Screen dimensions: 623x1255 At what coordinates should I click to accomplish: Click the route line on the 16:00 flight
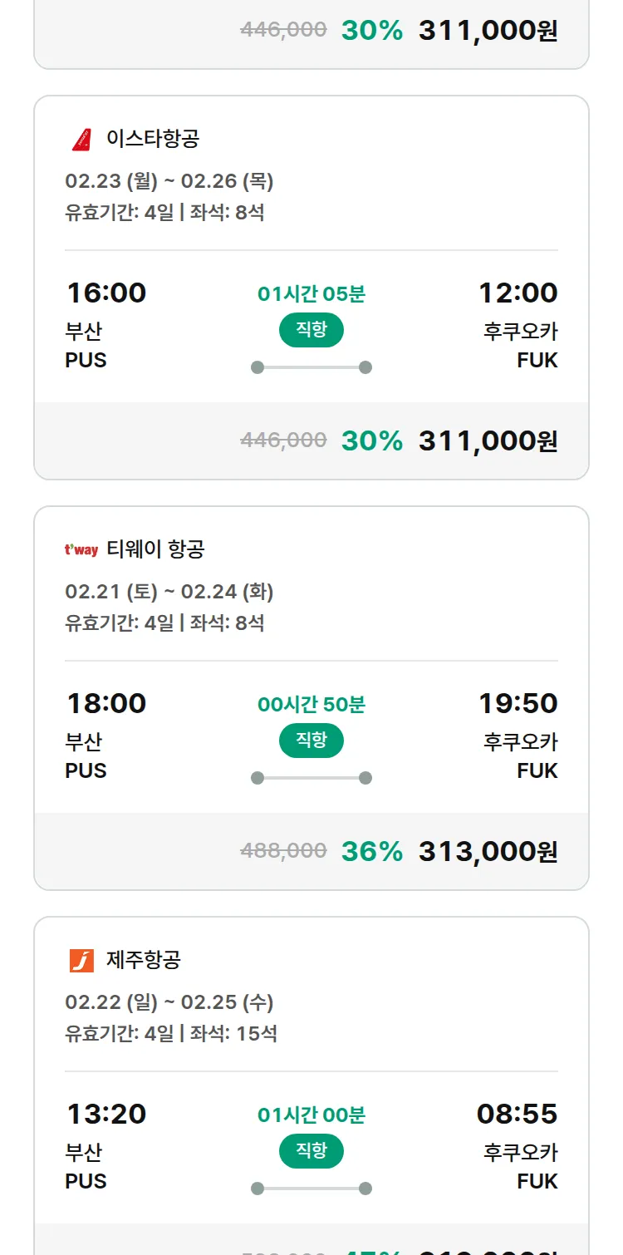click(311, 367)
